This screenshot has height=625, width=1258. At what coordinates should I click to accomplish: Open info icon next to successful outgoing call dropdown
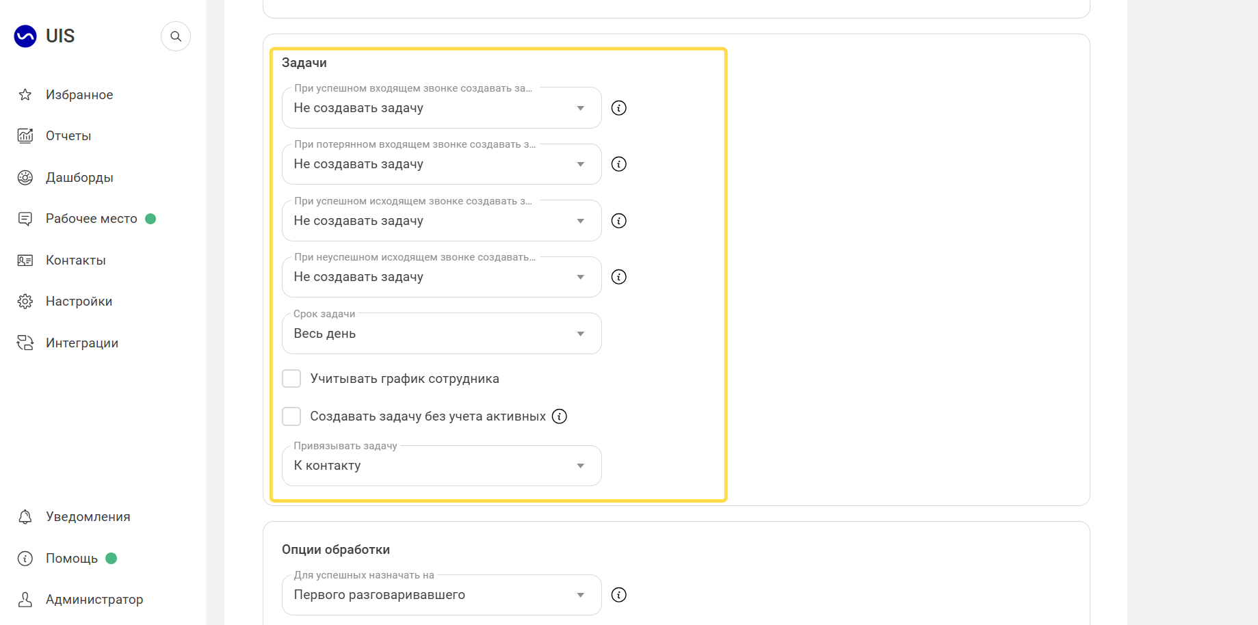(619, 221)
